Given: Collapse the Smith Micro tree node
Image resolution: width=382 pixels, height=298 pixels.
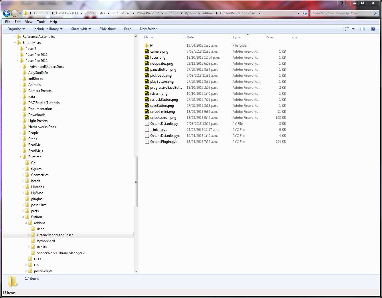Looking at the screenshot, I should [15, 43].
